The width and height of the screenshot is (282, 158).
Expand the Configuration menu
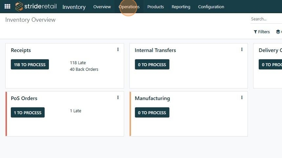point(211,7)
